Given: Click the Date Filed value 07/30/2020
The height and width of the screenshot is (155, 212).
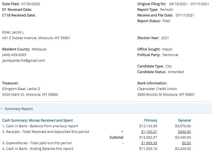Looking at the screenshot, I should 31,4.
